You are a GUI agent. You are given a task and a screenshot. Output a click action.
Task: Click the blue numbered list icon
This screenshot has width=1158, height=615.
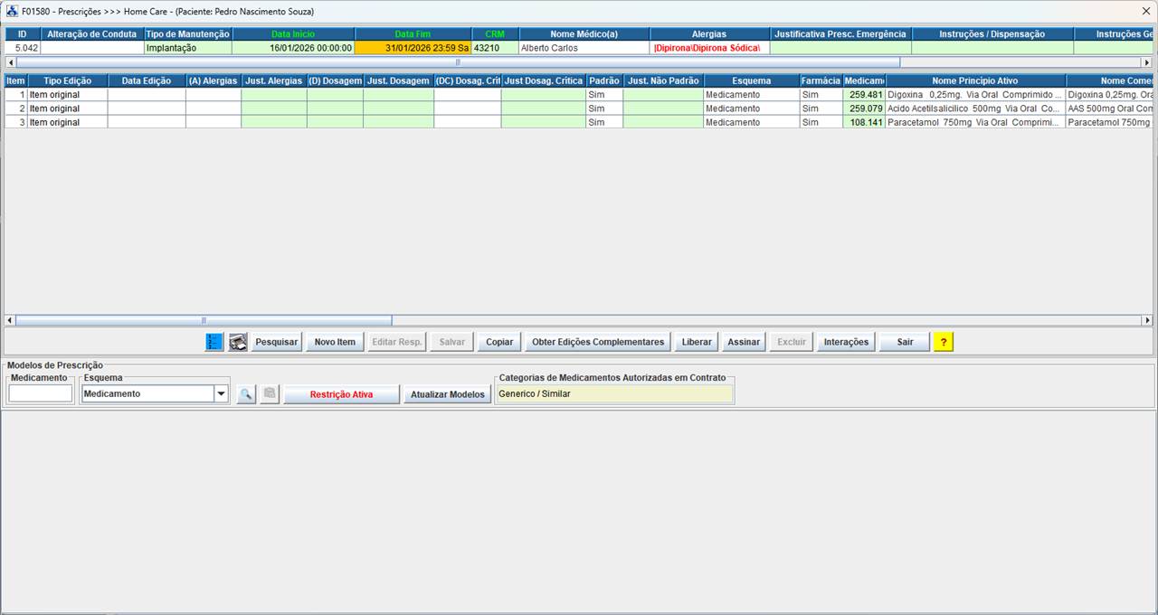[214, 342]
